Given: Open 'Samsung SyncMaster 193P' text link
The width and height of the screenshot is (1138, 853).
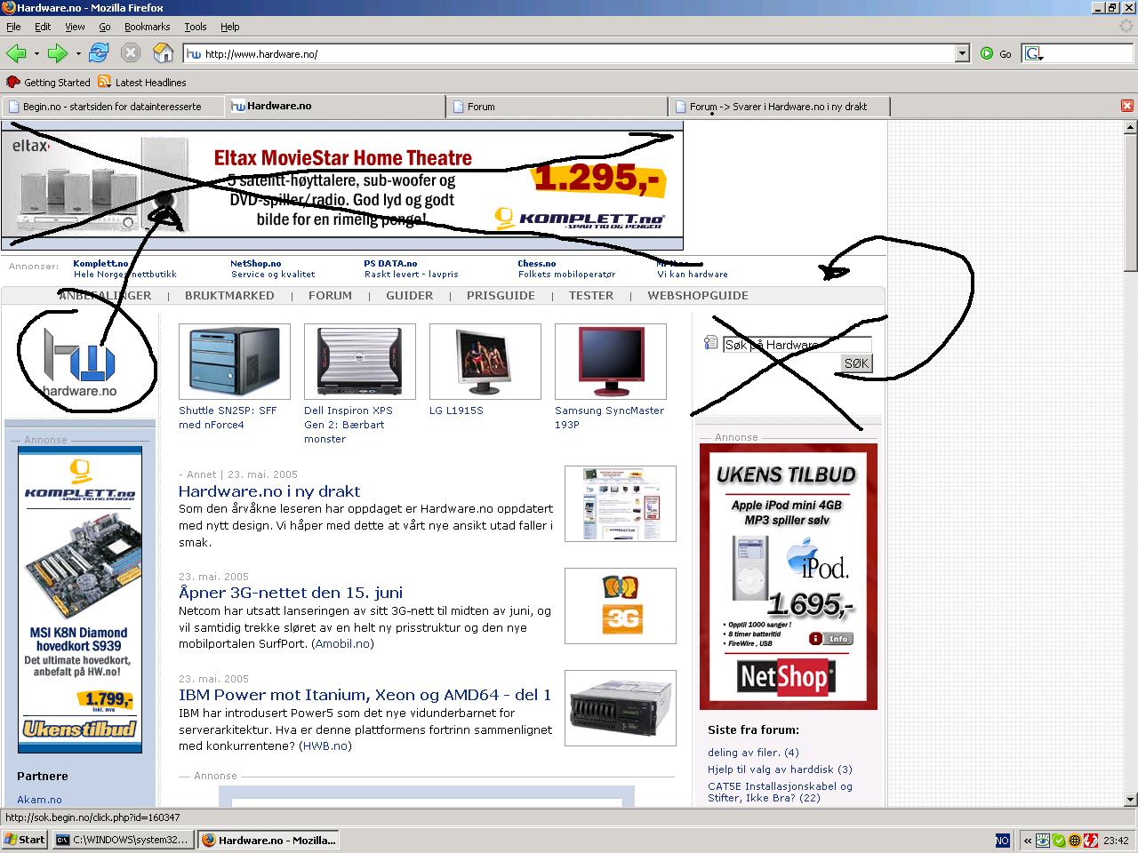Looking at the screenshot, I should 609,418.
